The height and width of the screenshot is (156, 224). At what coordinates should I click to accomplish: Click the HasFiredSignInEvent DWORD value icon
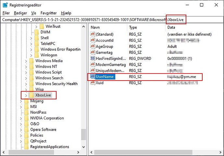click(x=92, y=59)
